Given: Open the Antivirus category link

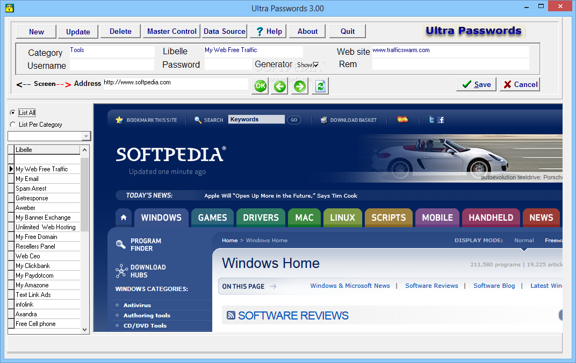Looking at the screenshot, I should click(137, 305).
